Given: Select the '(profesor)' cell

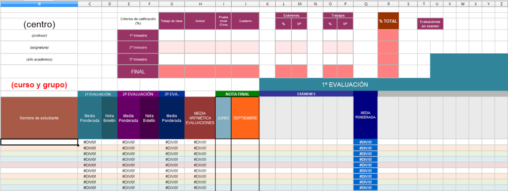Looking at the screenshot, I should click(39, 35).
